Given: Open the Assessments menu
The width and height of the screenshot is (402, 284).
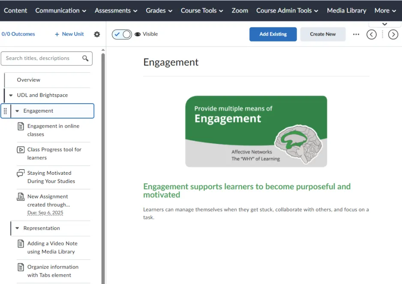Looking at the screenshot, I should point(116,10).
